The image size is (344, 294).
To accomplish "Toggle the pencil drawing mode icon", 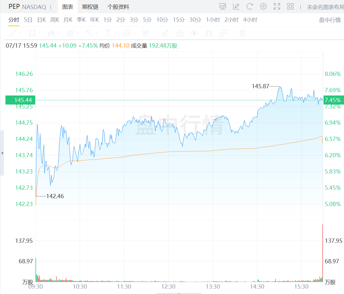I will (165, 33).
